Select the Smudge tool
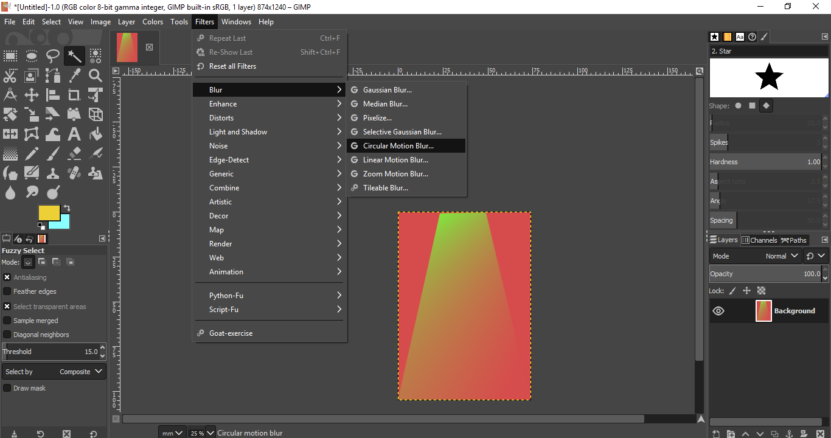Viewport: 831px width, 438px height. click(32, 192)
